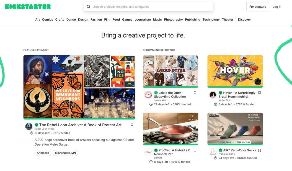Screen dimensions: 292x171
Task: Open the Publishing category
Action: pos(193,20)
